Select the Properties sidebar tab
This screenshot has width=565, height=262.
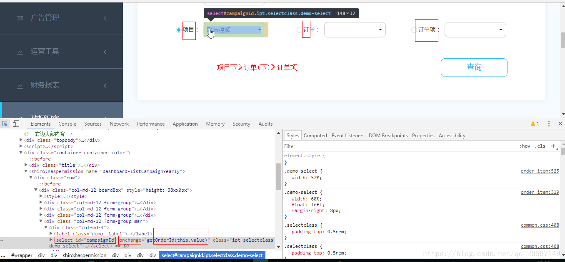point(423,136)
